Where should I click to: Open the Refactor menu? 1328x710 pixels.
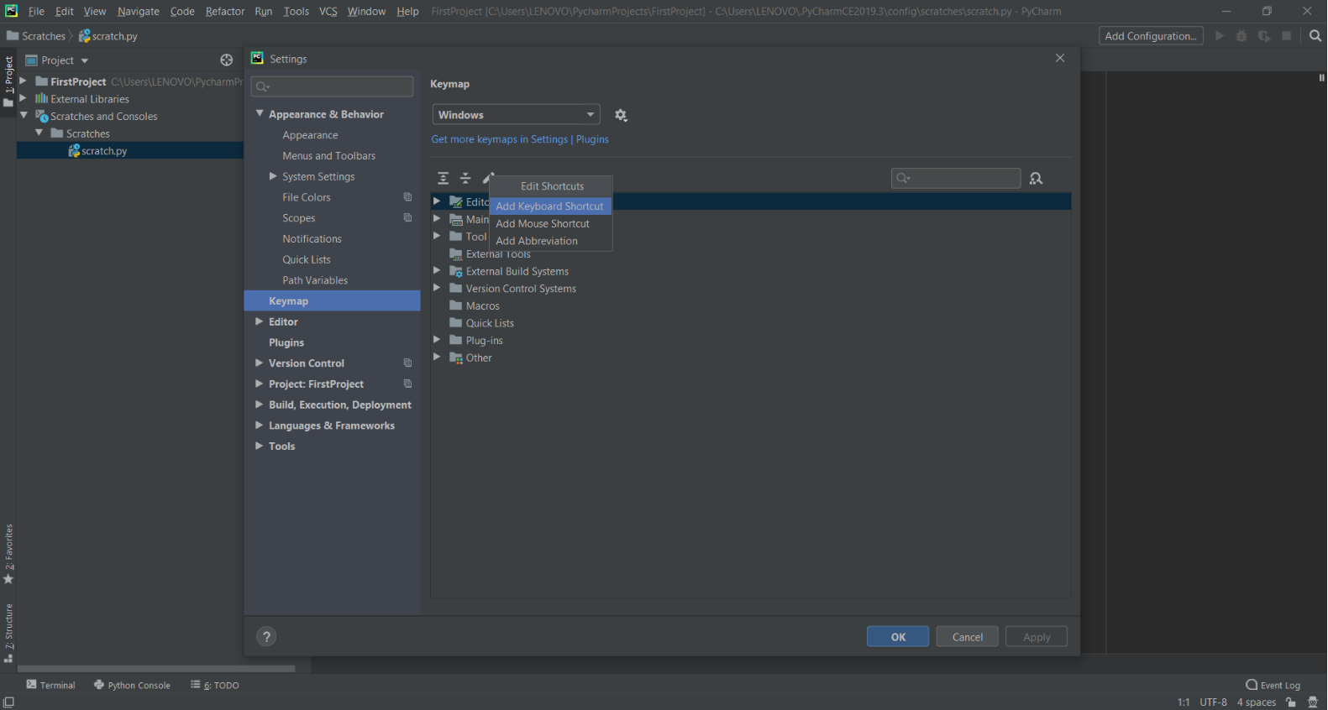(224, 11)
